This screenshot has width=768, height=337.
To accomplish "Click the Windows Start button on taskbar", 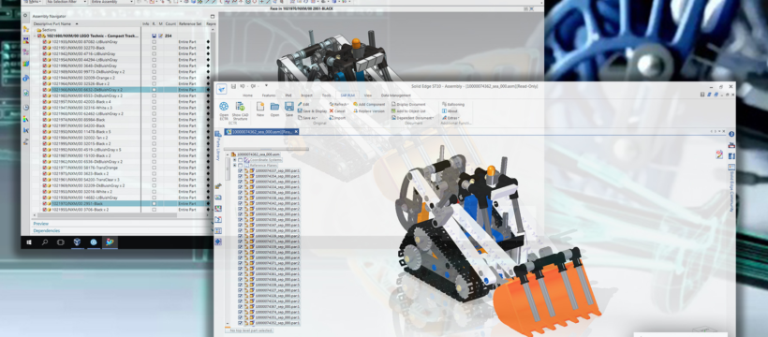I will pos(29,242).
